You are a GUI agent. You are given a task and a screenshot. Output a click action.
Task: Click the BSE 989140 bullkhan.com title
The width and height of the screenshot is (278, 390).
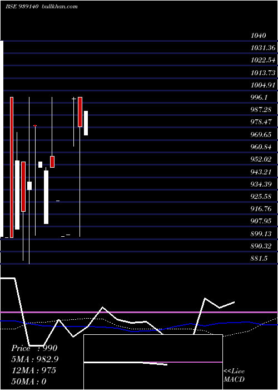(x=42, y=7)
